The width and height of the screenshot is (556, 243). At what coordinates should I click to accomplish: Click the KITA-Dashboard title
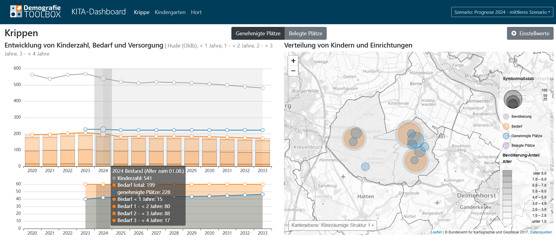click(x=99, y=12)
